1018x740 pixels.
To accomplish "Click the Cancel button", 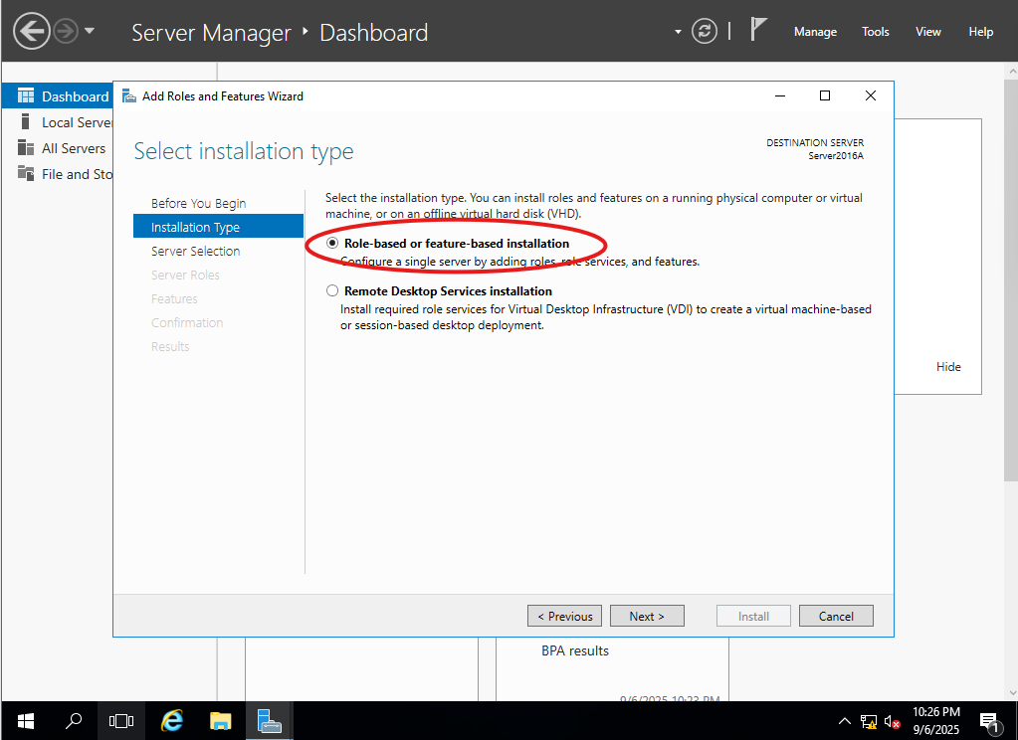I will 836,616.
